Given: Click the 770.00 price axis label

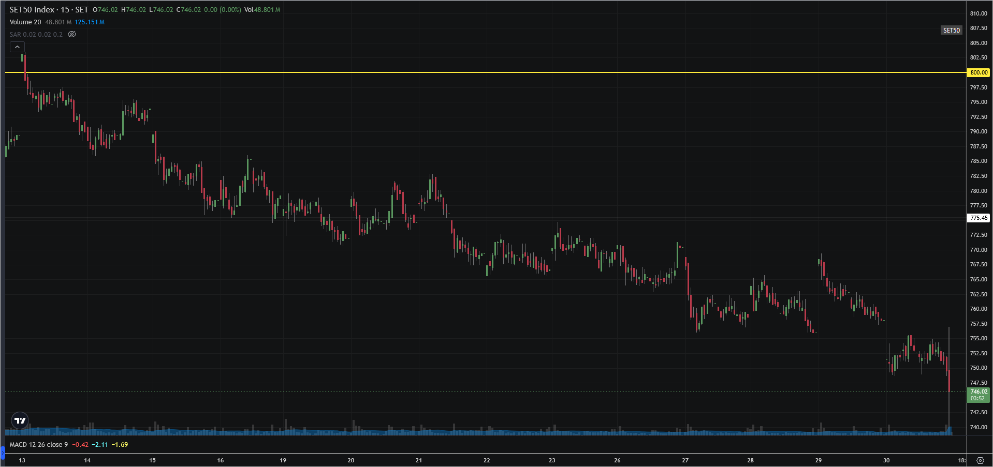Looking at the screenshot, I should [x=979, y=250].
